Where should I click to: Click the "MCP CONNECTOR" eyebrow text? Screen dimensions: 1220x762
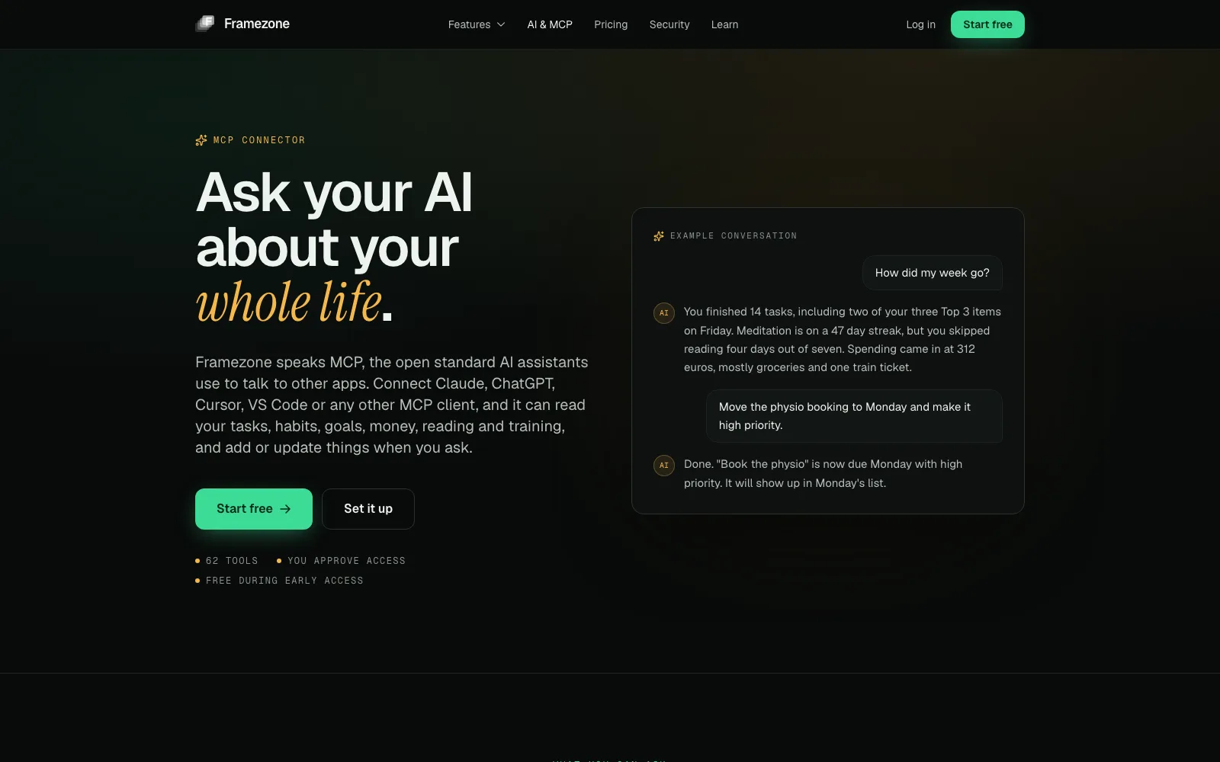click(x=259, y=140)
